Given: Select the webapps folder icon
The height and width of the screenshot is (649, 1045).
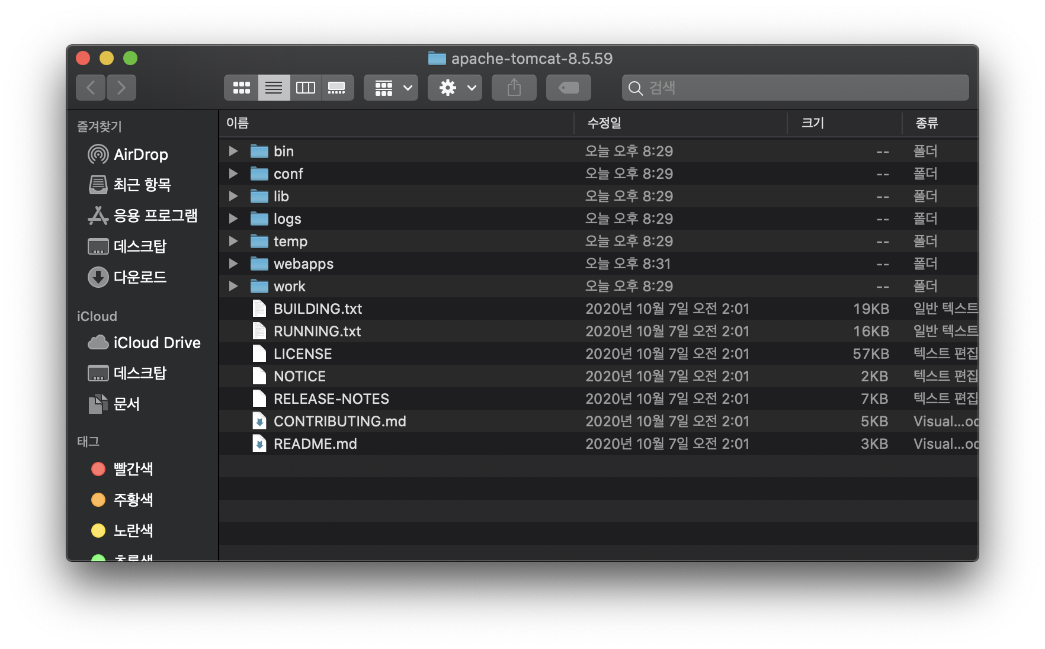Looking at the screenshot, I should [x=259, y=264].
